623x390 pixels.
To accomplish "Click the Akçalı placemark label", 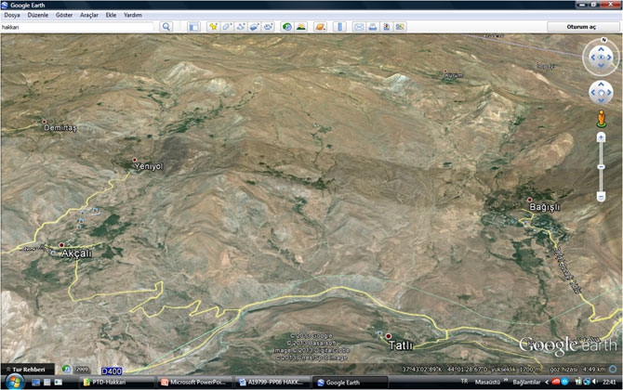I will point(76,253).
